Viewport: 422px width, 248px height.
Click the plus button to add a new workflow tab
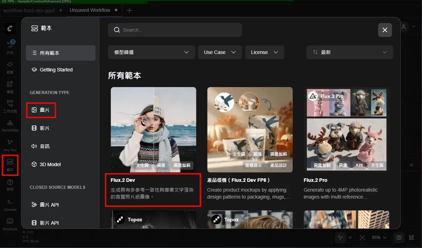tap(129, 10)
